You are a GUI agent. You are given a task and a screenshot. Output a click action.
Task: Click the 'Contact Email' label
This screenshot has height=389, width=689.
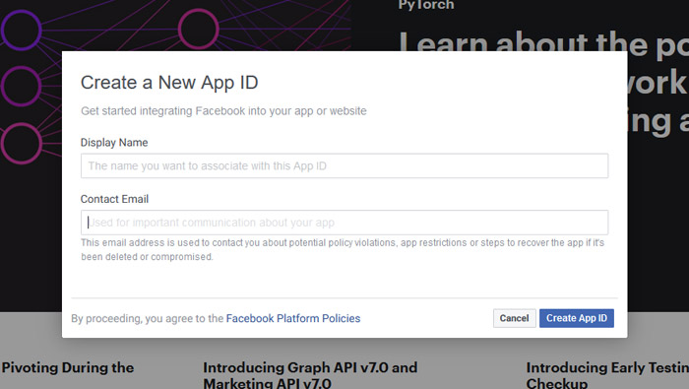point(115,199)
